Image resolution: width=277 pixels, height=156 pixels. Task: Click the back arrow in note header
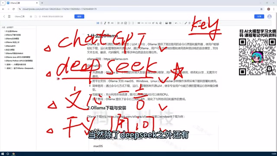[4, 16]
